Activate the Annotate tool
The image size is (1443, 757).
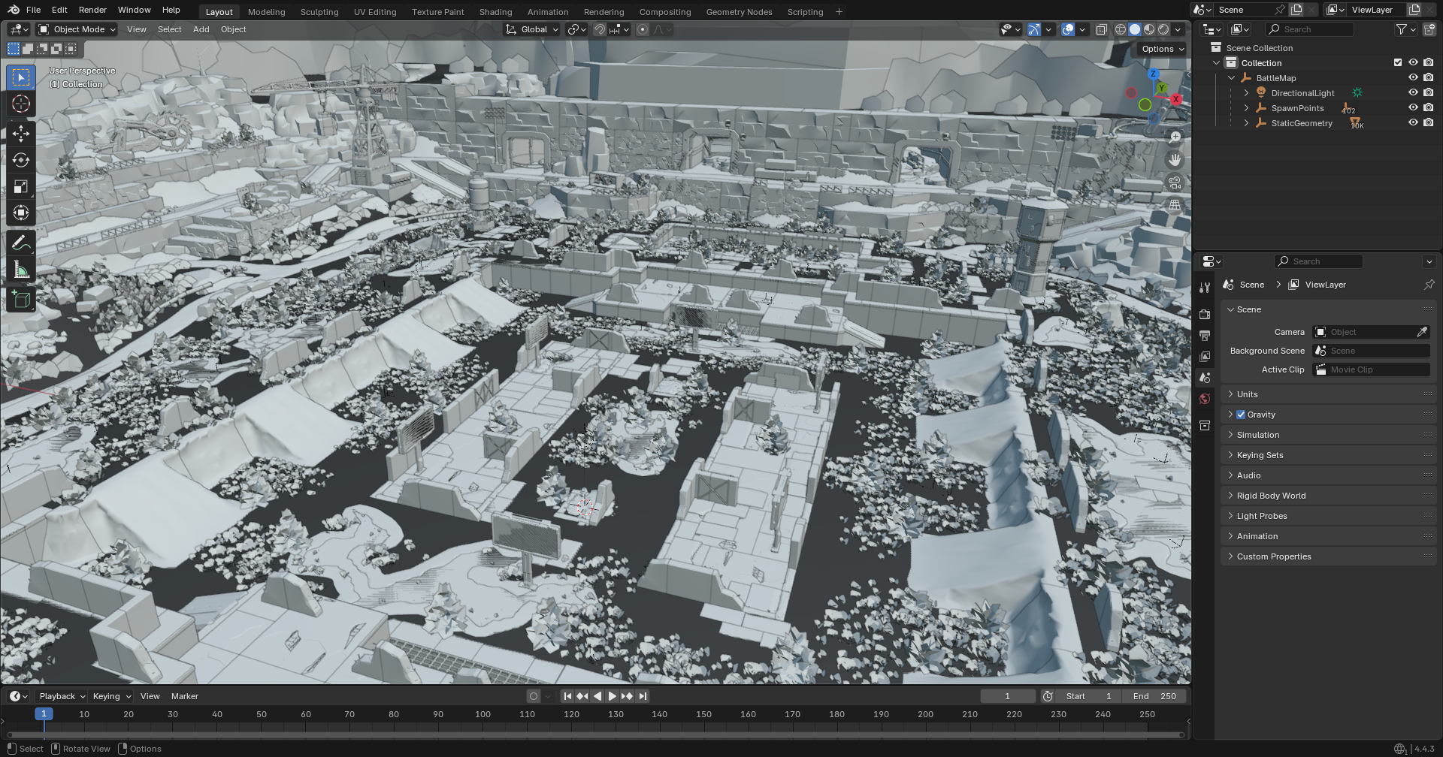[x=21, y=243]
